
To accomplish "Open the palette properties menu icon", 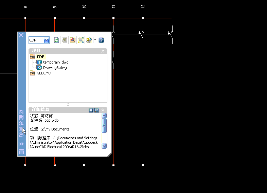I will point(21,152).
